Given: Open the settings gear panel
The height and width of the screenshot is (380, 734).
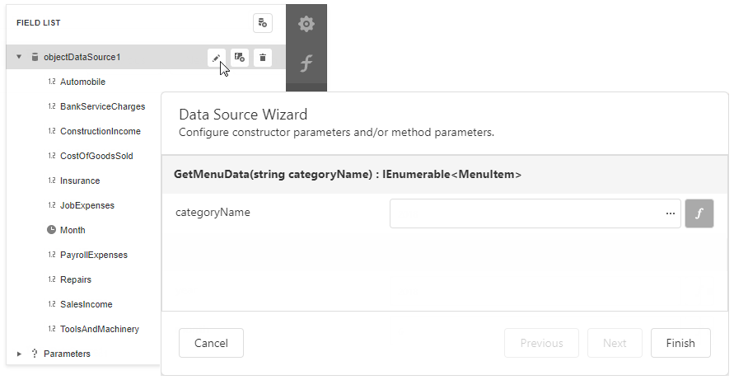Looking at the screenshot, I should [x=306, y=24].
